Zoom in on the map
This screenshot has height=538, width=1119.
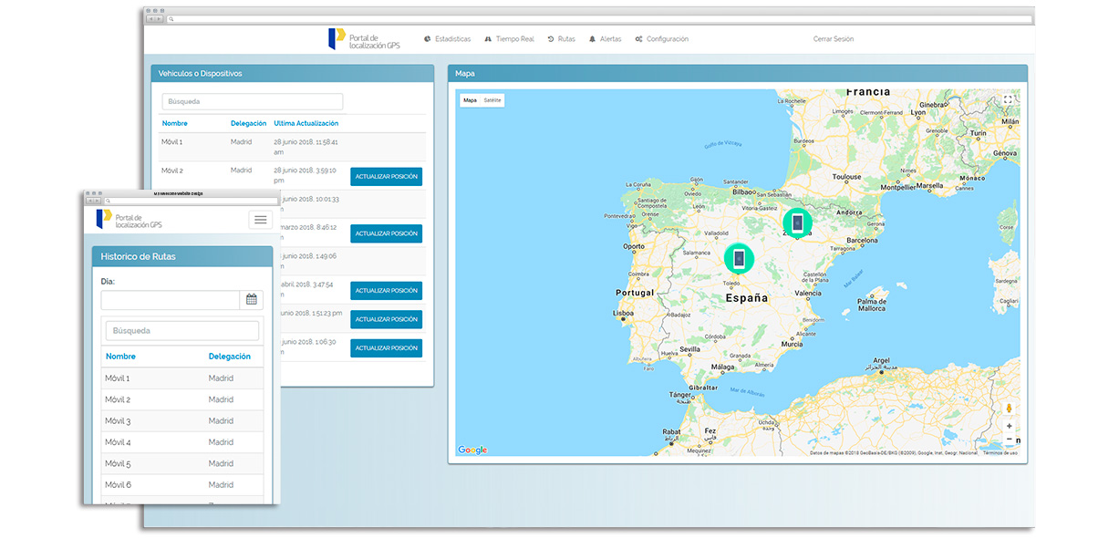tap(1009, 426)
